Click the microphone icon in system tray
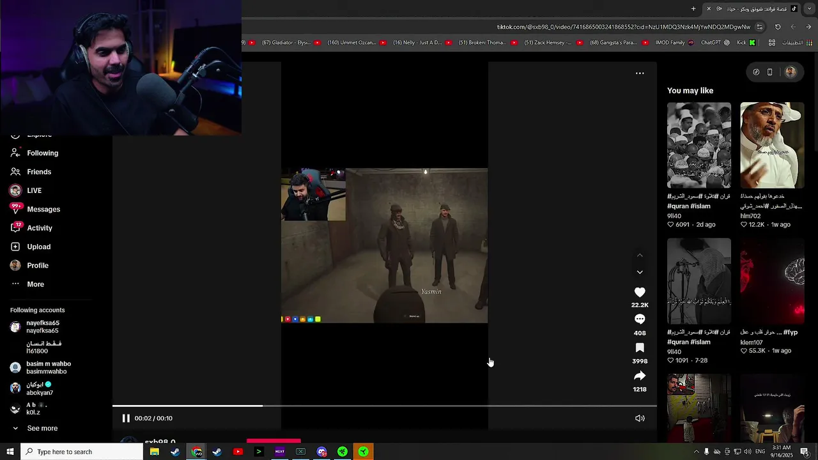This screenshot has height=460, width=818. pos(706,452)
